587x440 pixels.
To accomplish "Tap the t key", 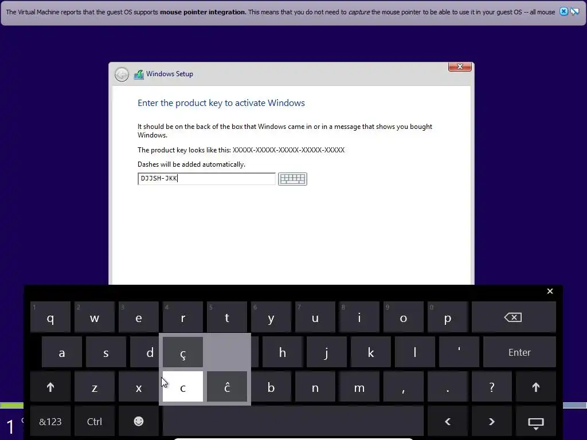I will click(227, 317).
